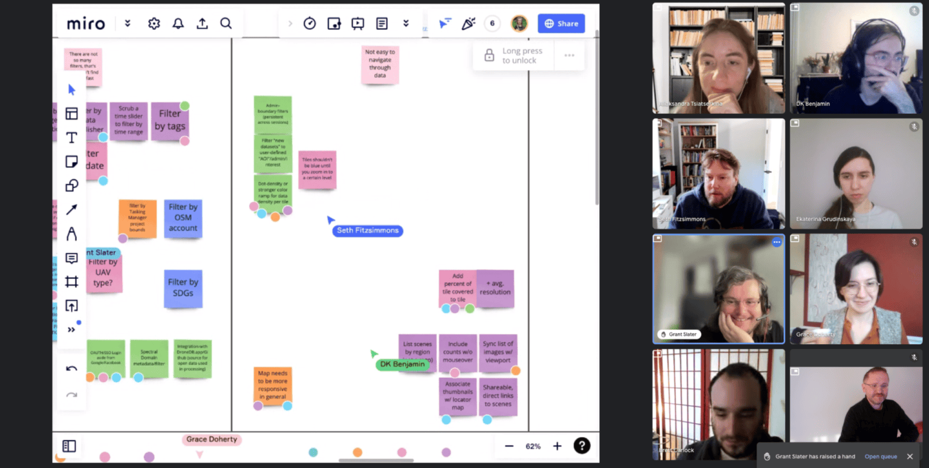The image size is (929, 468).
Task: Open Grant Slater tile options menu
Action: [x=777, y=242]
